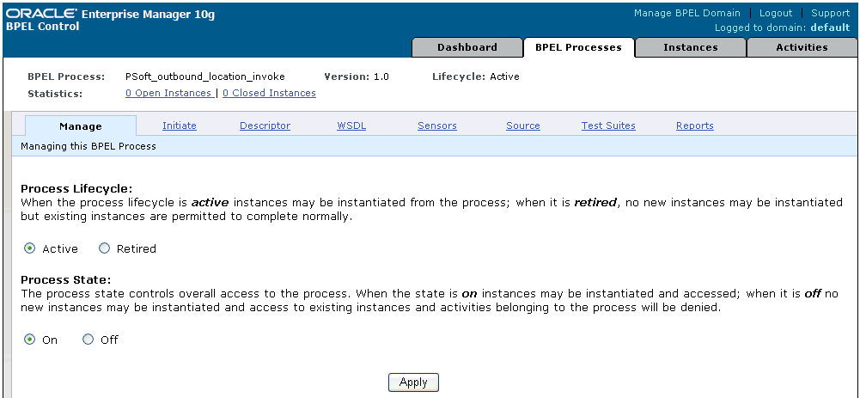
Task: Click the Statistics: label
Action: pyautogui.click(x=55, y=94)
